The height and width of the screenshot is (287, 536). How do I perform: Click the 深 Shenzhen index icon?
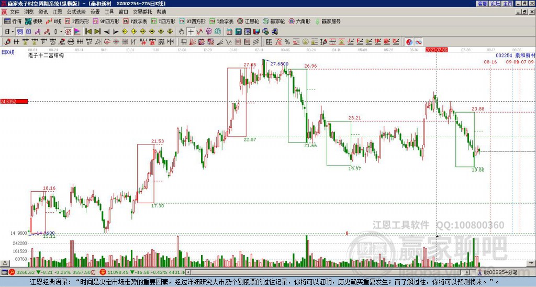coord(103,272)
